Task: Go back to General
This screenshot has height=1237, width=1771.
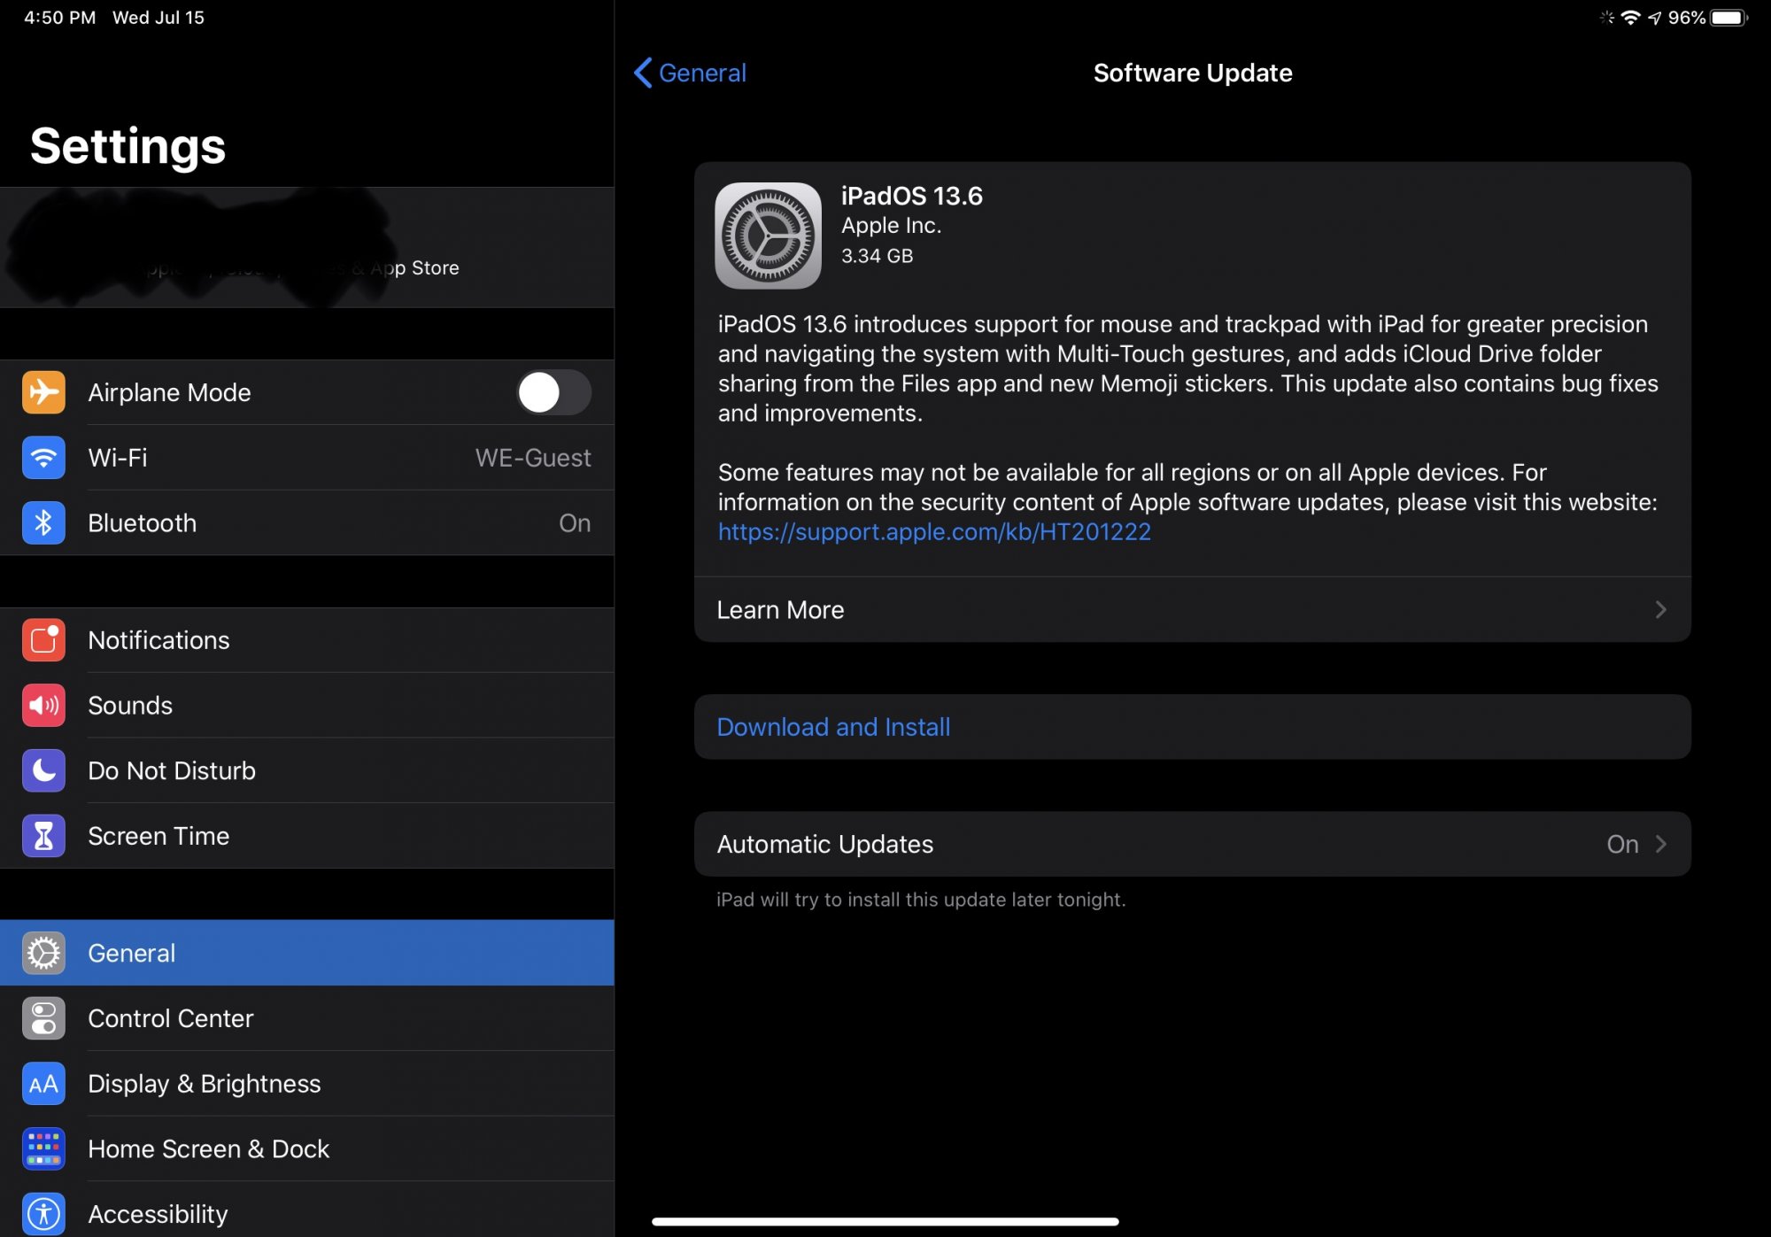Action: [x=691, y=73]
